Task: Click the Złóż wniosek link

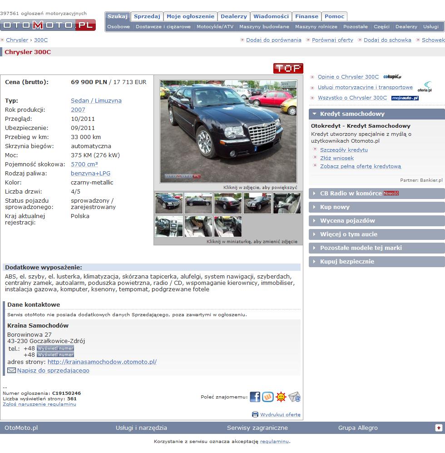Action: click(x=337, y=158)
